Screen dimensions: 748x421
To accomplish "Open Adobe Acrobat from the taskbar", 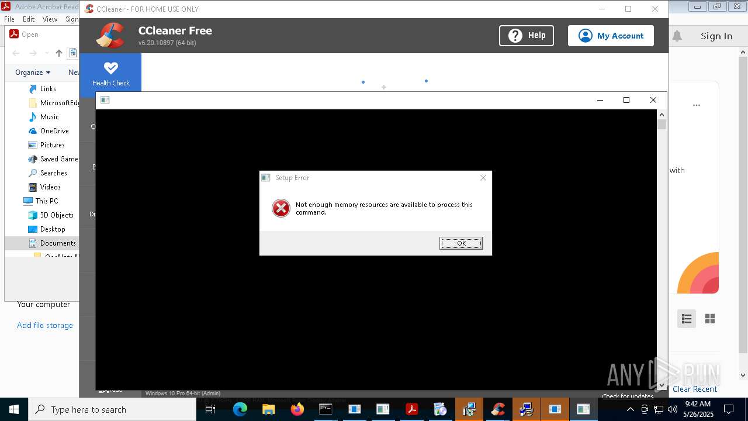I will click(x=411, y=409).
